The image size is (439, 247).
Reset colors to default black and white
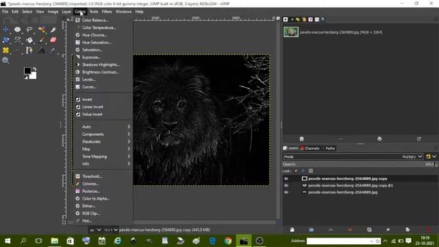click(26, 78)
